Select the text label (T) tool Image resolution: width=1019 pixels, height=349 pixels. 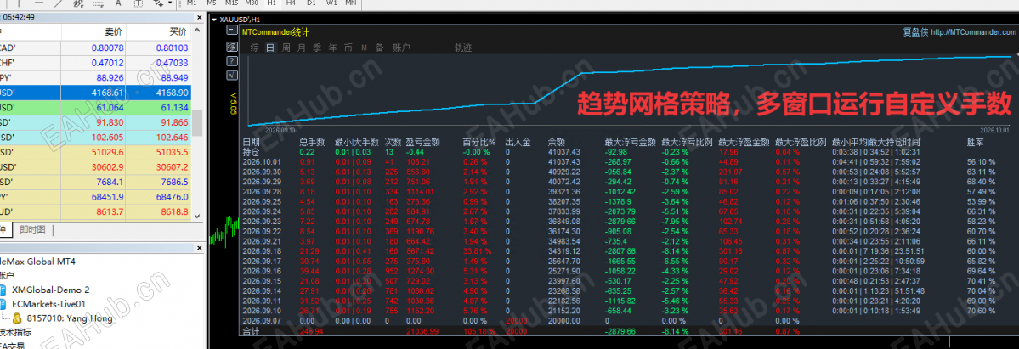click(x=138, y=3)
